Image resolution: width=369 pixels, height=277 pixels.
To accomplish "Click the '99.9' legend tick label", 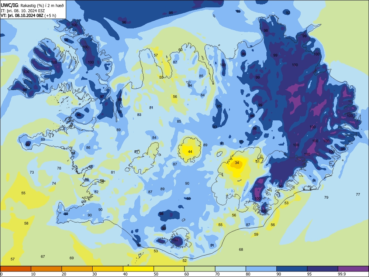I will click(x=342, y=274).
